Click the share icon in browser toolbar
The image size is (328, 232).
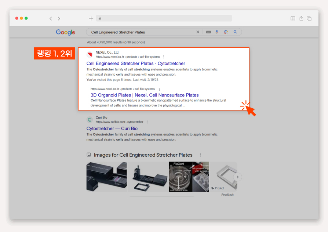click(x=301, y=18)
